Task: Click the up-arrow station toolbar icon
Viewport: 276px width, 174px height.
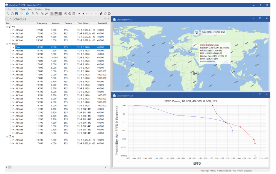Action: (x=42, y=13)
